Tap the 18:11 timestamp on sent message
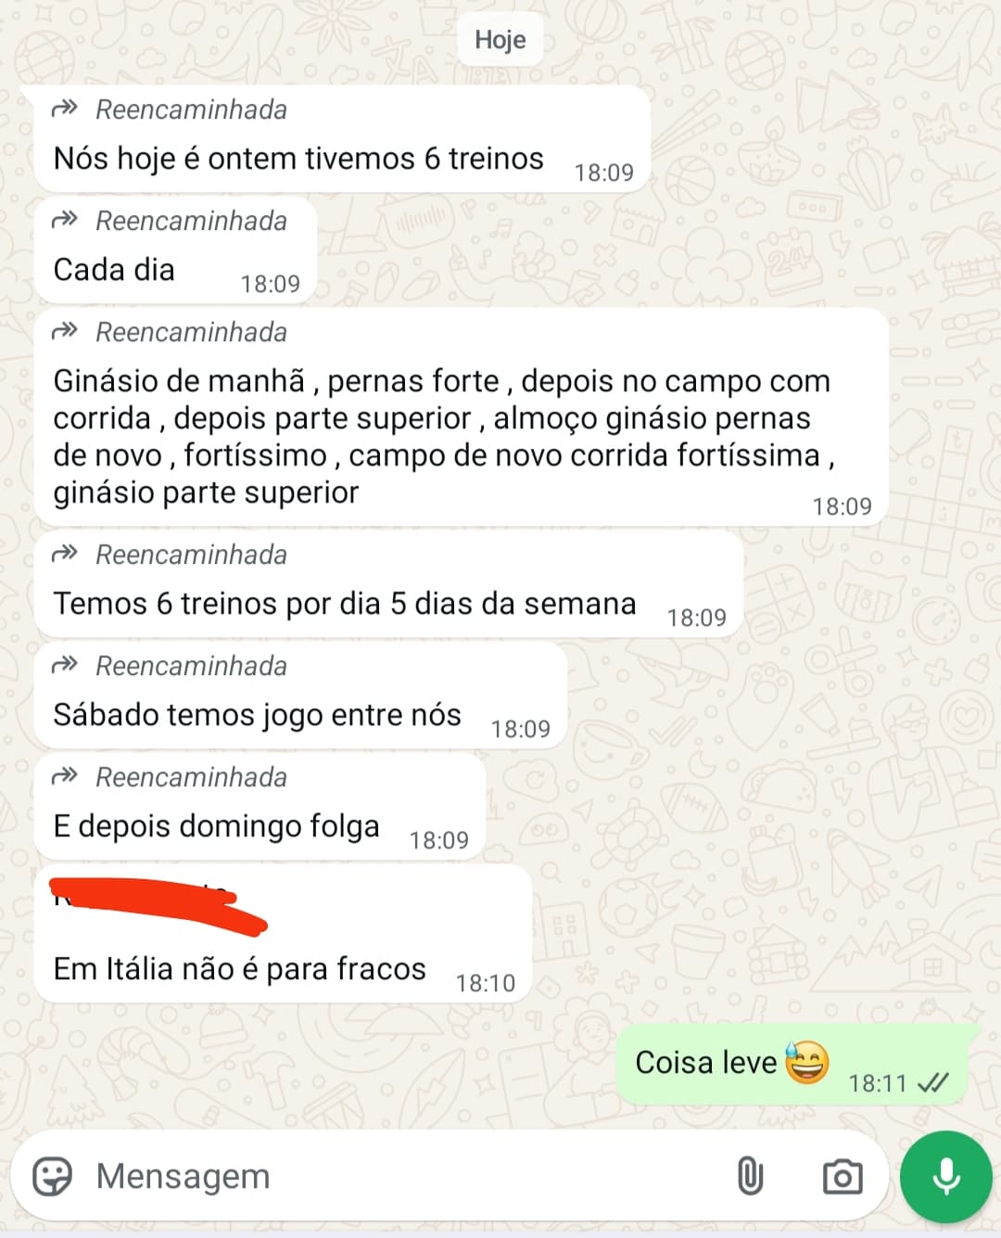This screenshot has height=1238, width=1001. (877, 1083)
